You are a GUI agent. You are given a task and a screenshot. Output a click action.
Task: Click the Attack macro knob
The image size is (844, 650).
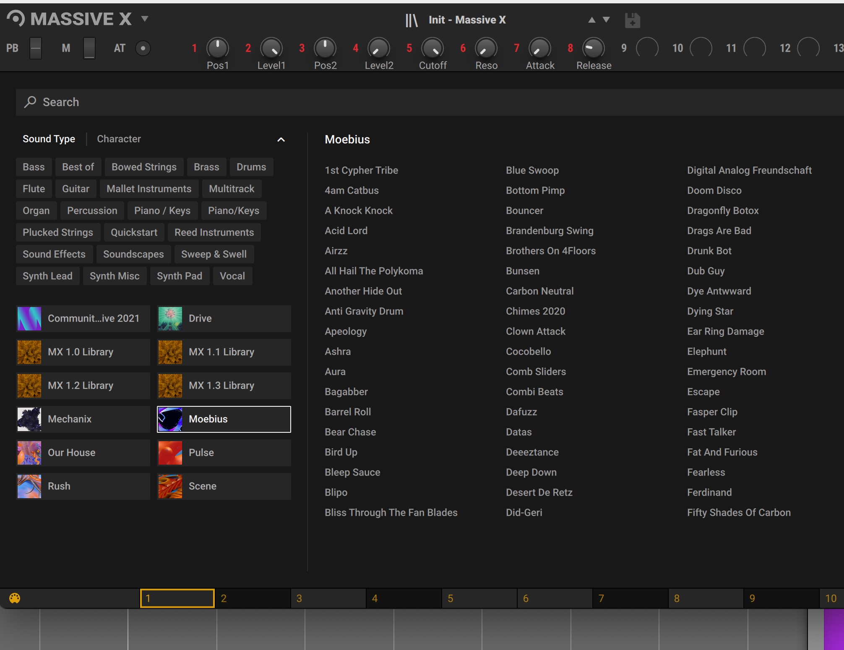pyautogui.click(x=540, y=48)
